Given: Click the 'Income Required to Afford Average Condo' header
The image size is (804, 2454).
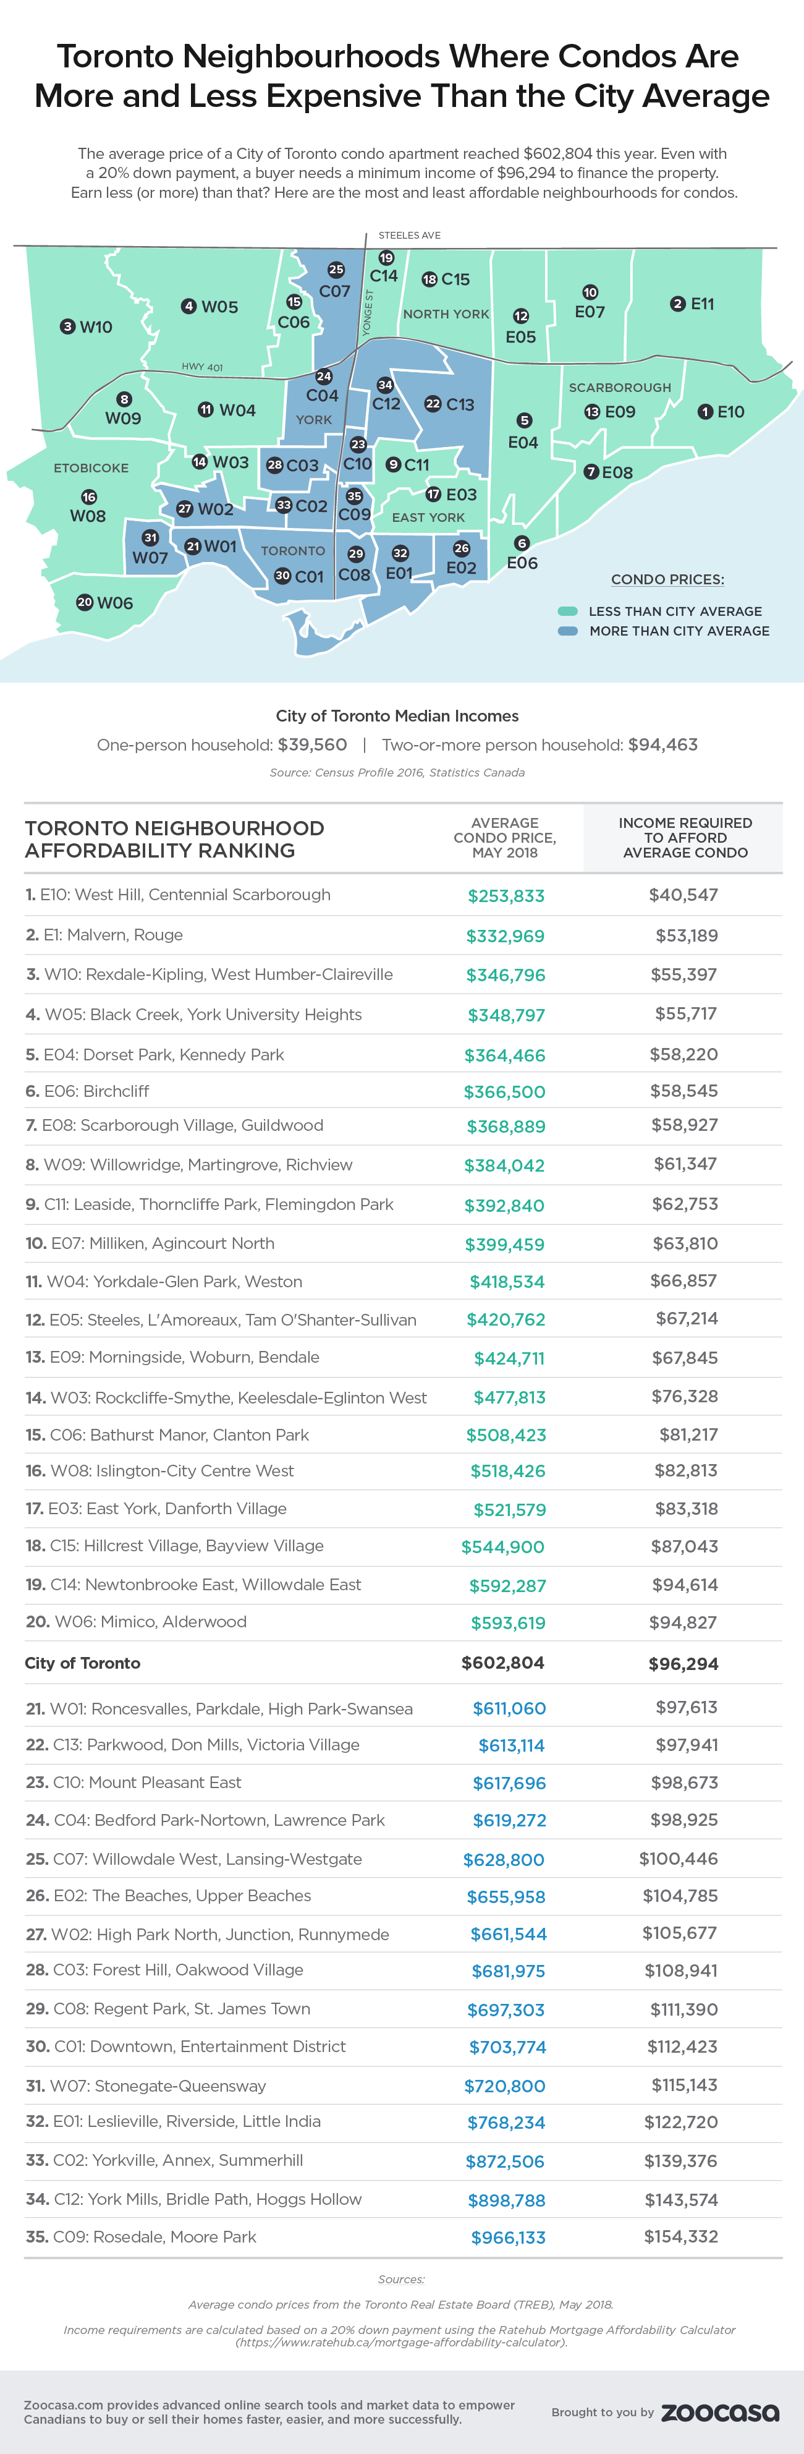Looking at the screenshot, I should (x=685, y=838).
